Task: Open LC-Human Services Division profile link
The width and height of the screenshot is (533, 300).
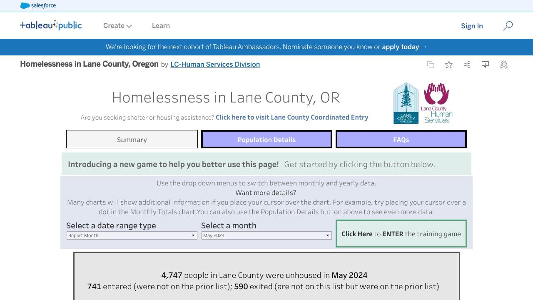Action: [215, 64]
